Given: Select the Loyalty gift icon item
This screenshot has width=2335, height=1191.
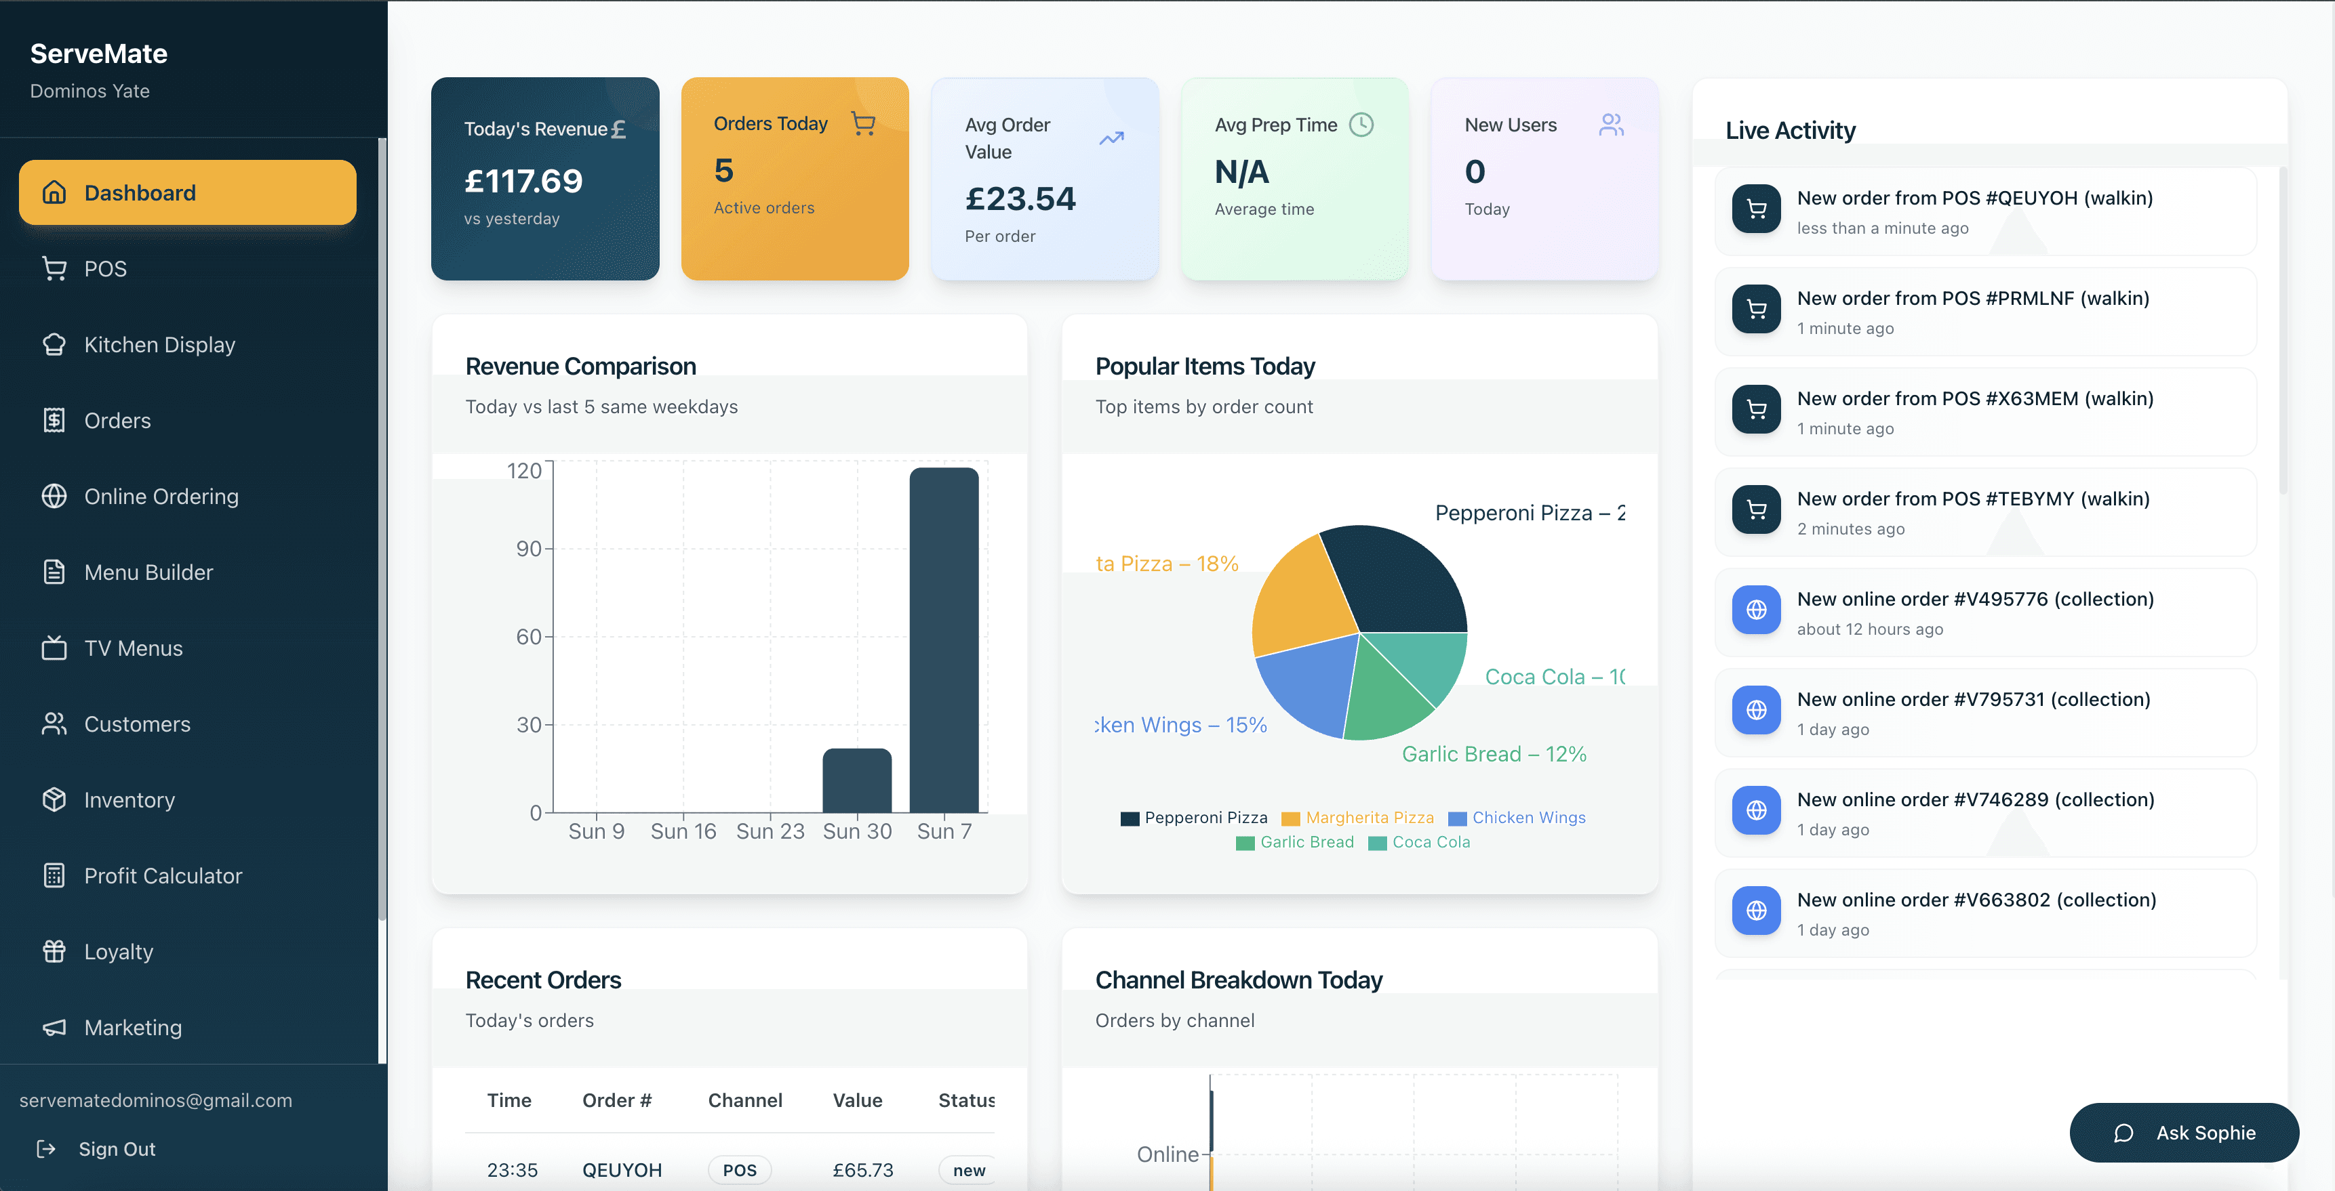Looking at the screenshot, I should coord(54,951).
